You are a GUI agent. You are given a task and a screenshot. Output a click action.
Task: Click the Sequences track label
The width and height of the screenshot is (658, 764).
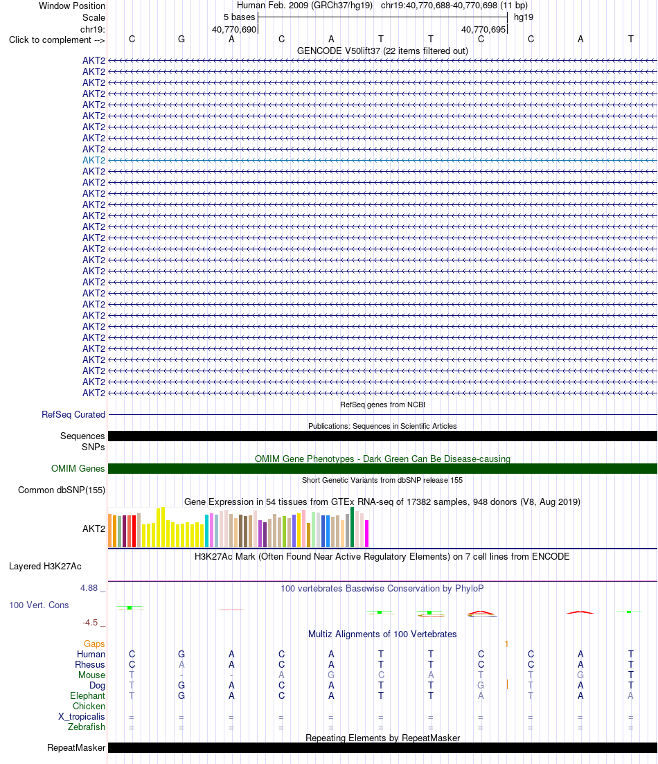(x=82, y=436)
